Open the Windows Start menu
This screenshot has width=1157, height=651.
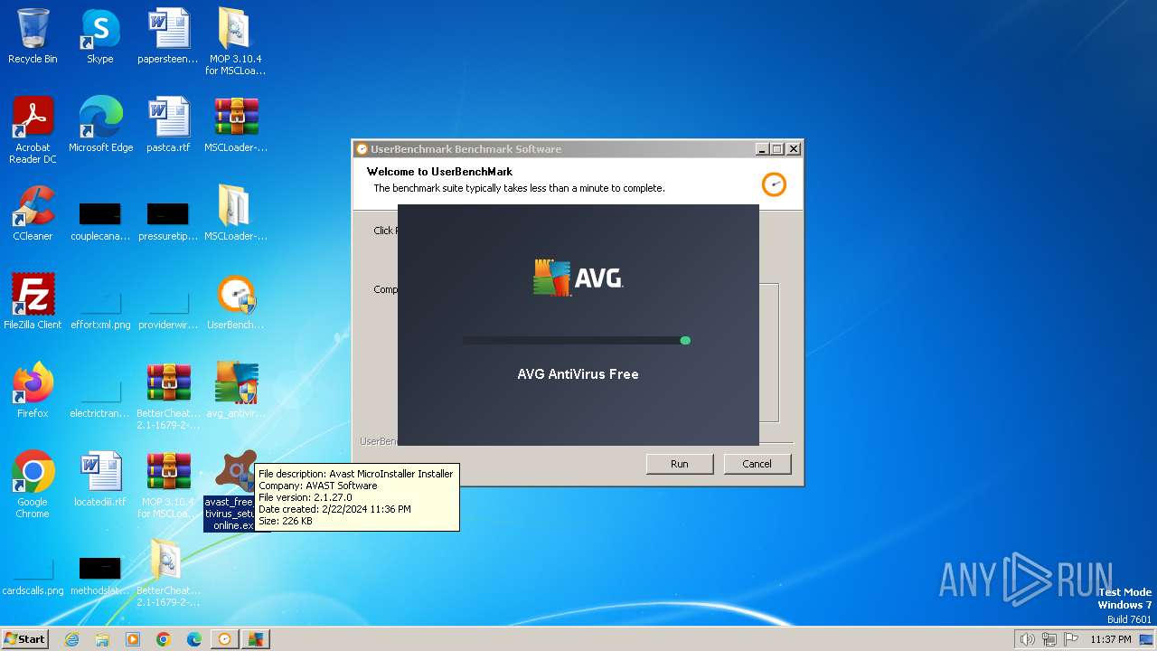pyautogui.click(x=25, y=638)
